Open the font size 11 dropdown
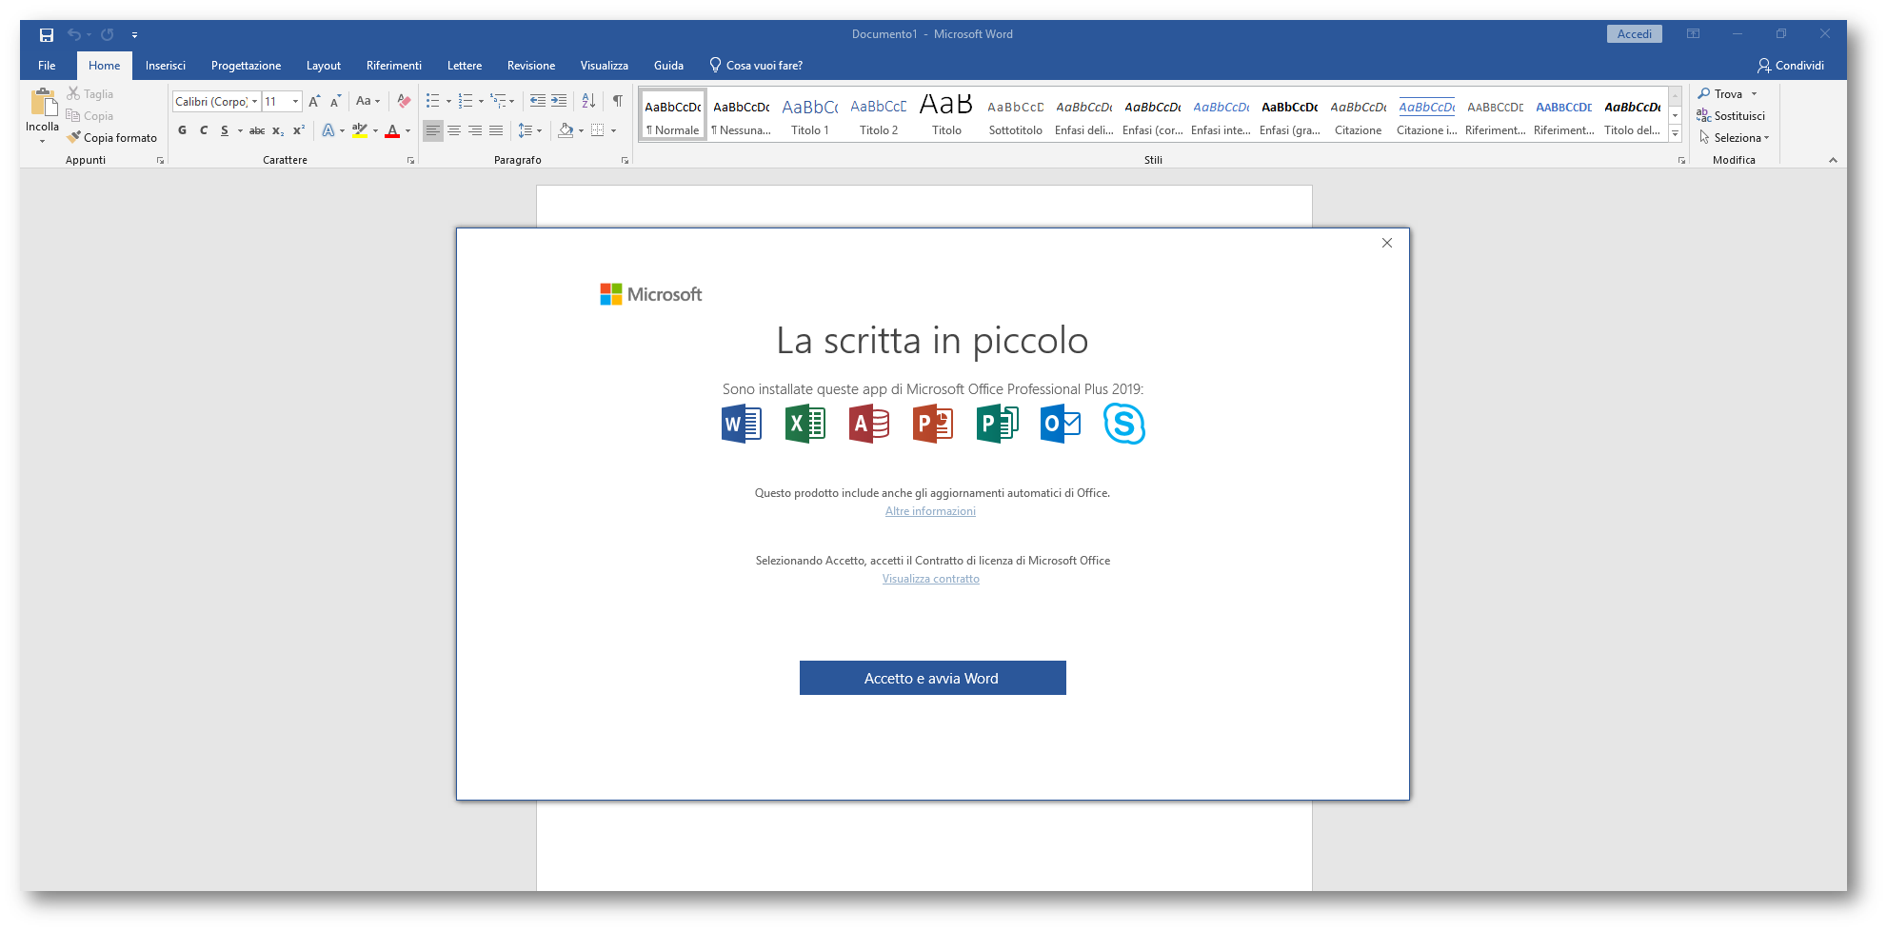This screenshot has height=931, width=1887. 296,102
